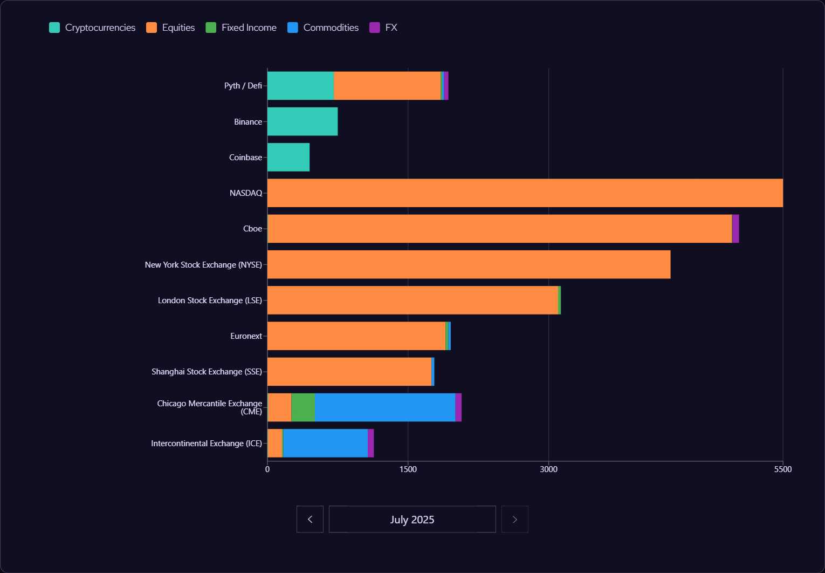The height and width of the screenshot is (573, 825).
Task: Click the Equities legend label
Action: (178, 28)
